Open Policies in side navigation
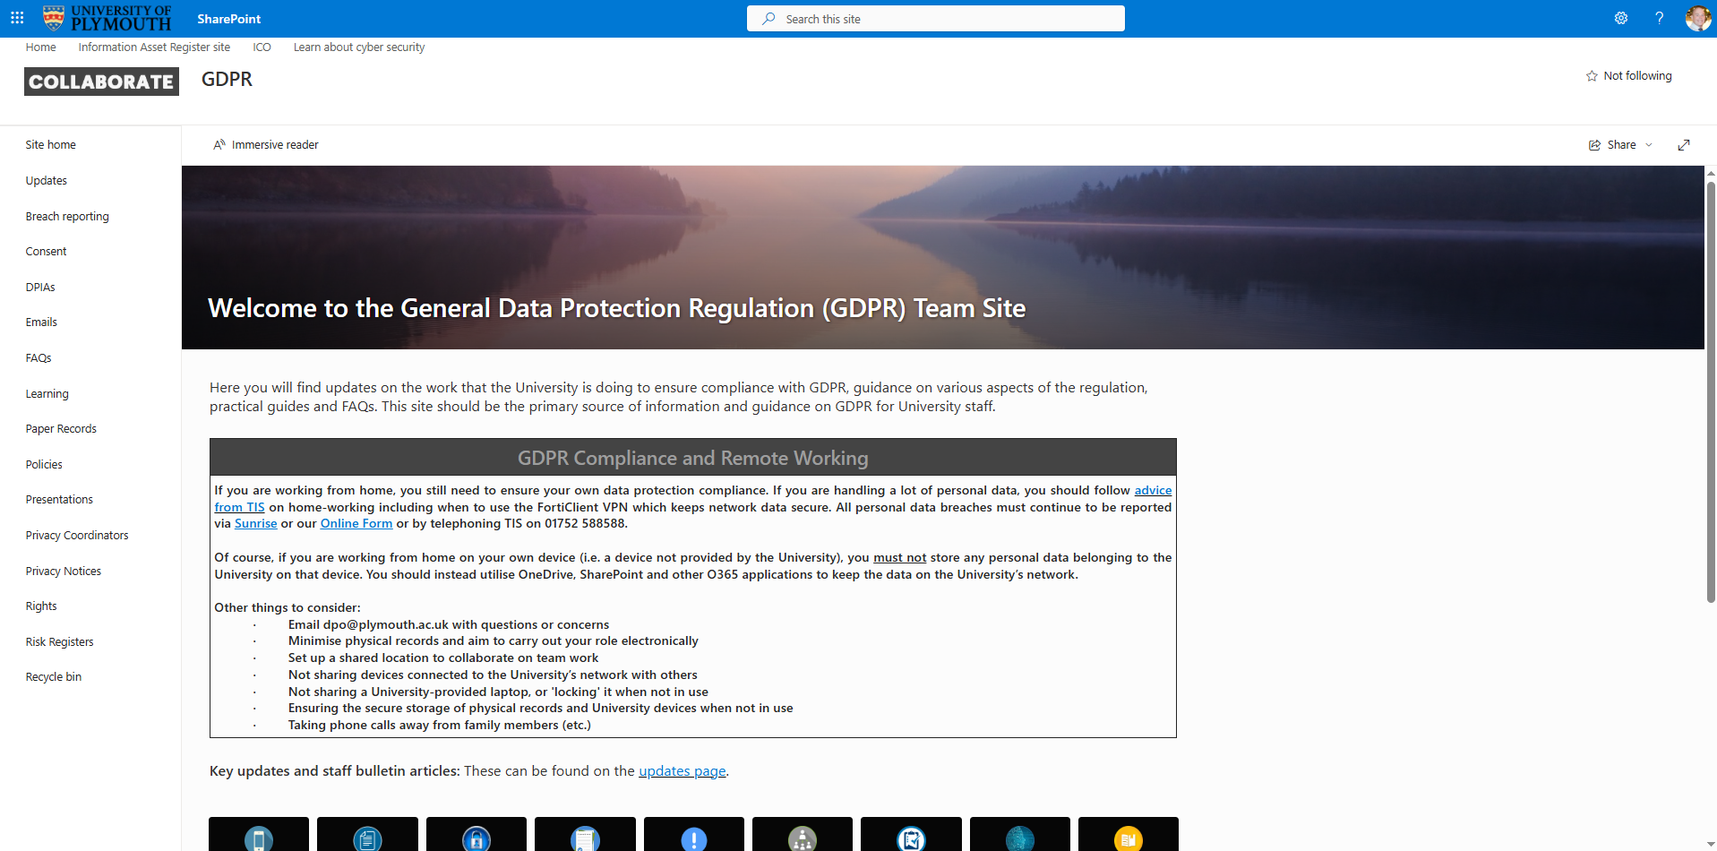This screenshot has width=1717, height=851. click(x=44, y=465)
